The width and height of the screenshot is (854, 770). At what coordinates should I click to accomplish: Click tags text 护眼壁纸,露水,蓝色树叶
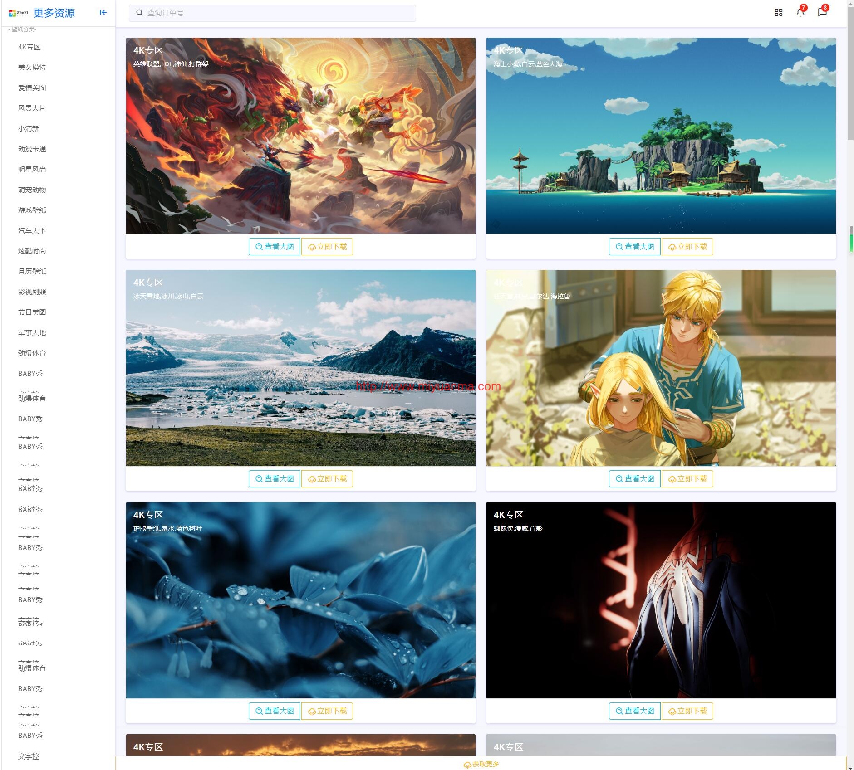tap(167, 528)
